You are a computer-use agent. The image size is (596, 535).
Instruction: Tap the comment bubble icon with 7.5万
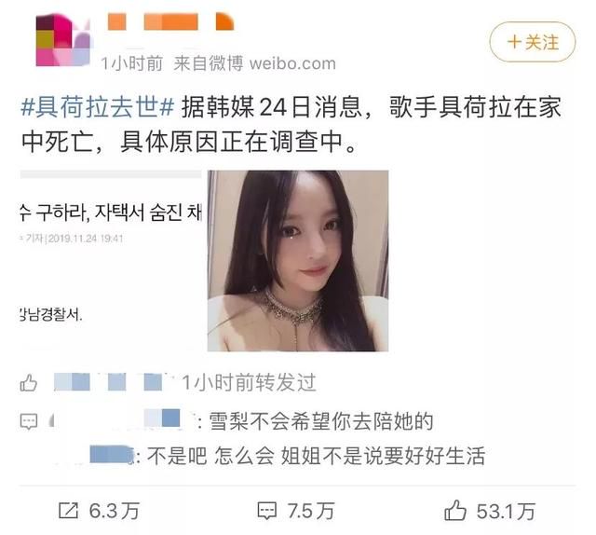pyautogui.click(x=267, y=511)
